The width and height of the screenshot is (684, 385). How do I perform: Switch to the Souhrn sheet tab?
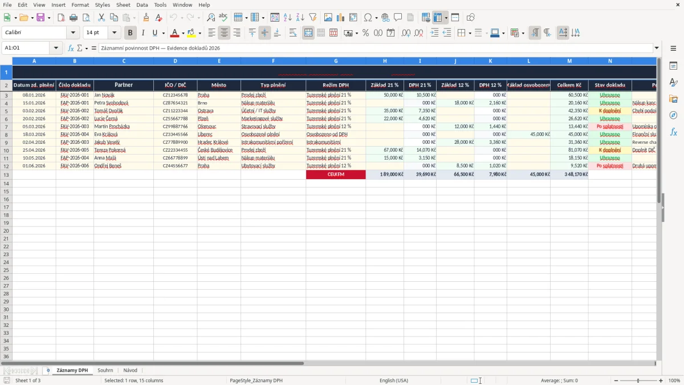click(105, 370)
